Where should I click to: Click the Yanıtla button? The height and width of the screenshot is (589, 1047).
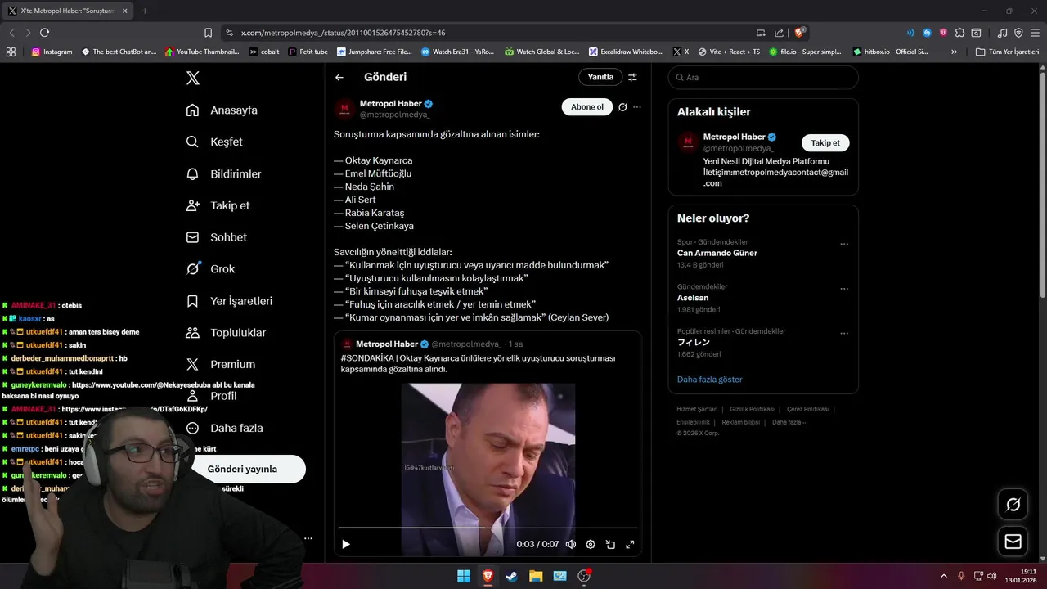600,77
